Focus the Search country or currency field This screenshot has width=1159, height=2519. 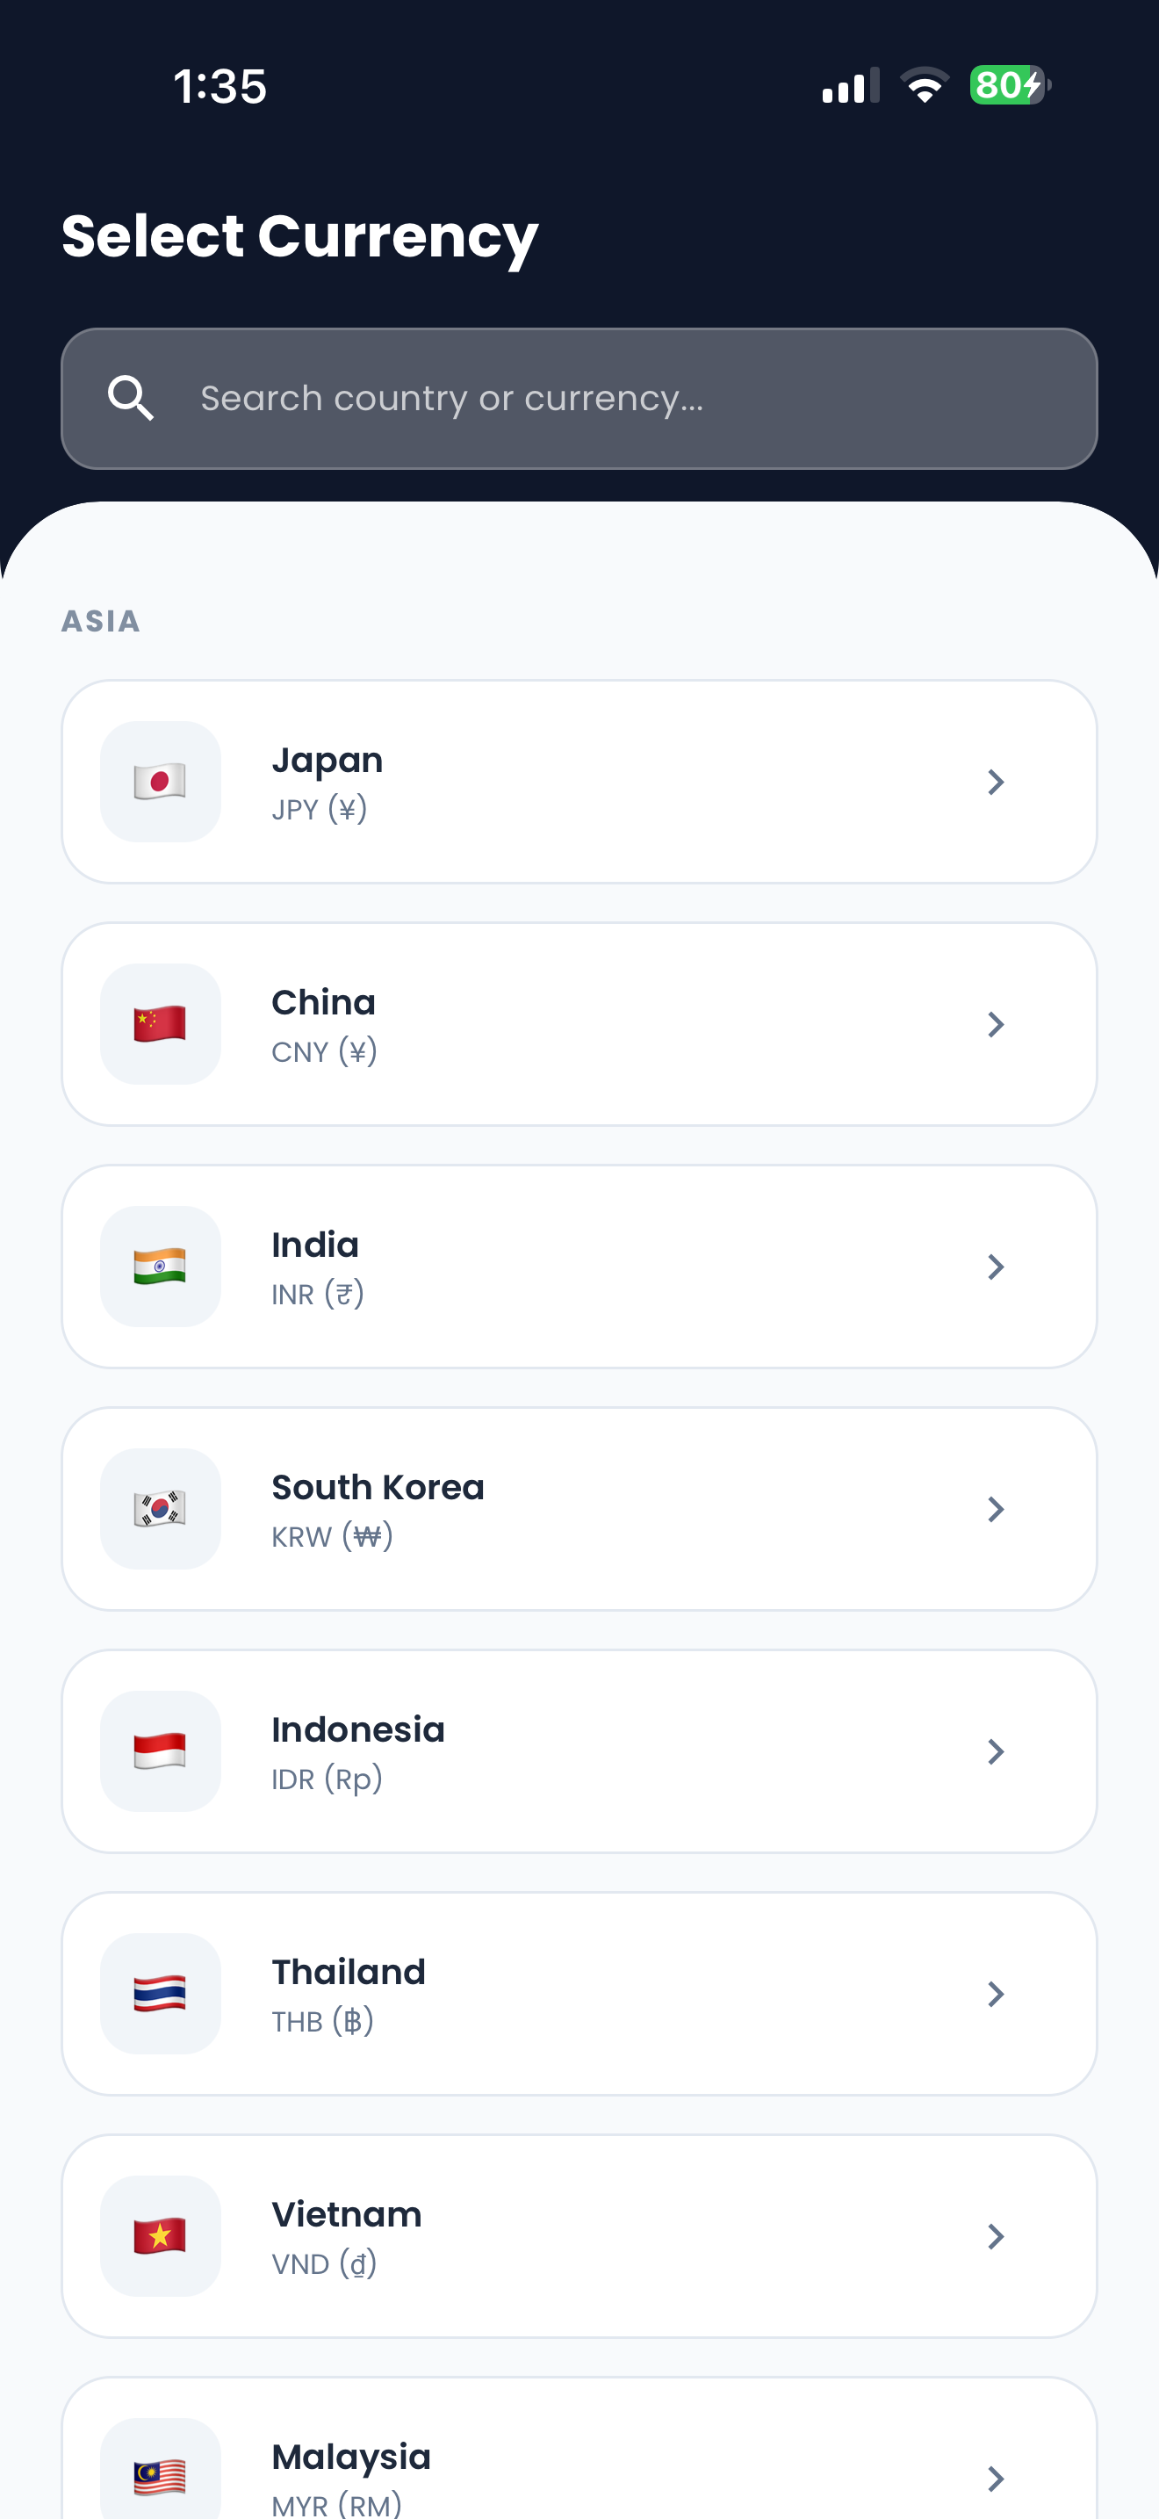coord(579,398)
